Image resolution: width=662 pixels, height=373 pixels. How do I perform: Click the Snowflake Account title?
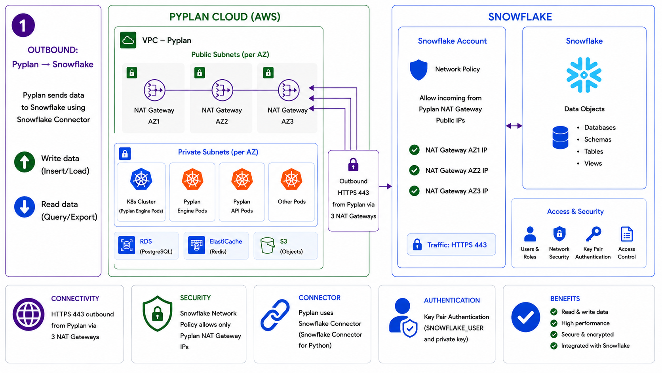coord(452,41)
